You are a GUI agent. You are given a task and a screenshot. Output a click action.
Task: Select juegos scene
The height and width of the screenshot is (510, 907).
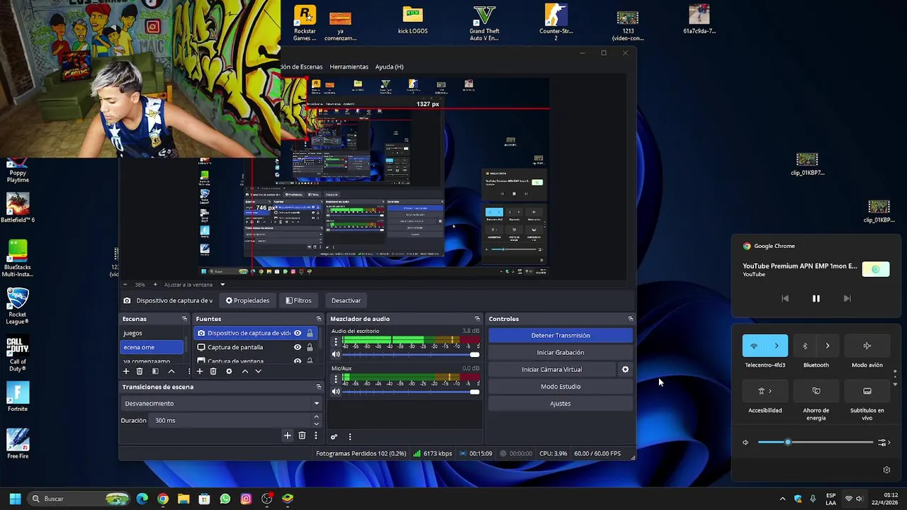[152, 333]
